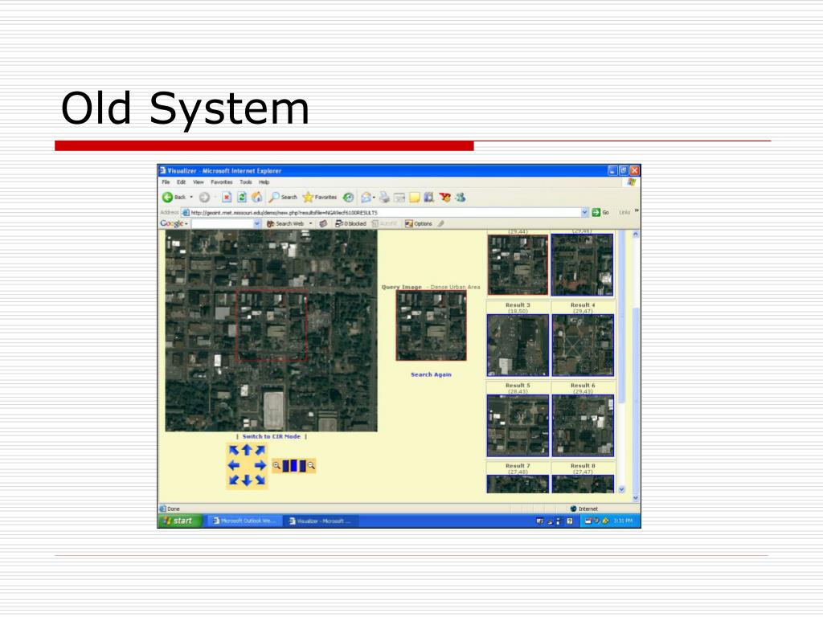This screenshot has height=617, width=823.
Task: Pan the map down
Action: point(247,480)
